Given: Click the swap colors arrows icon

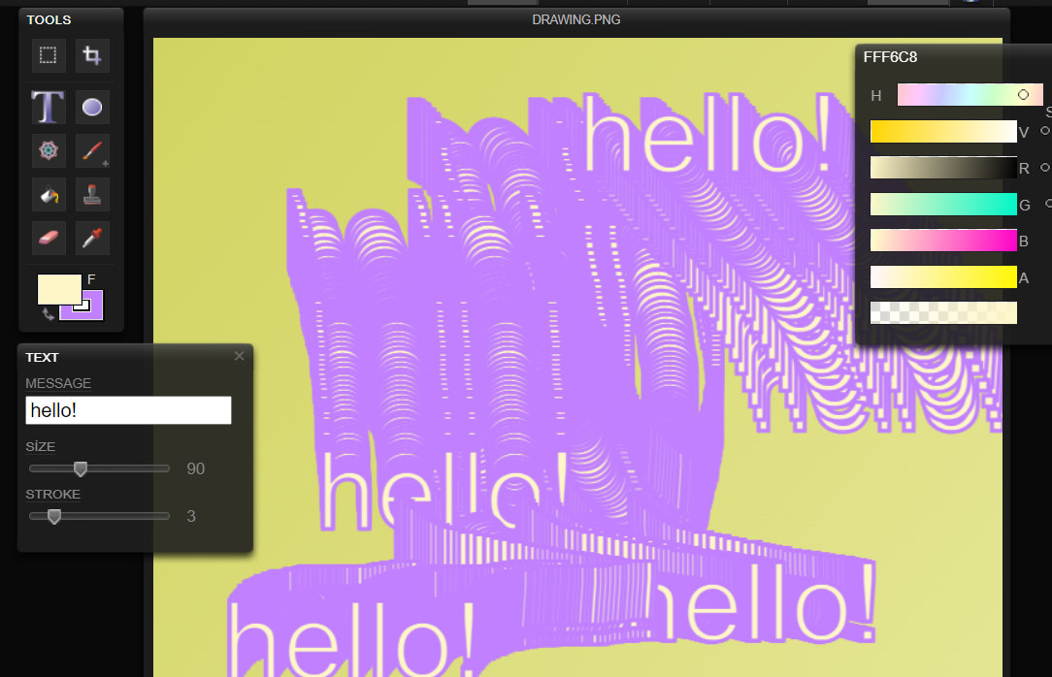Looking at the screenshot, I should click(49, 313).
